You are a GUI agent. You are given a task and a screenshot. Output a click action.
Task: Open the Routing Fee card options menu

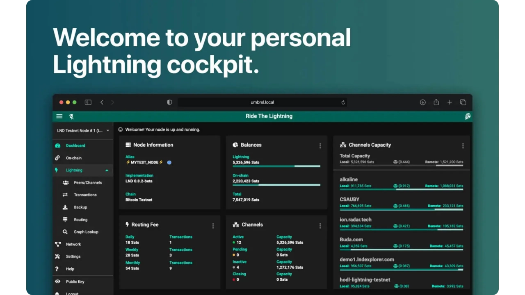point(213,226)
